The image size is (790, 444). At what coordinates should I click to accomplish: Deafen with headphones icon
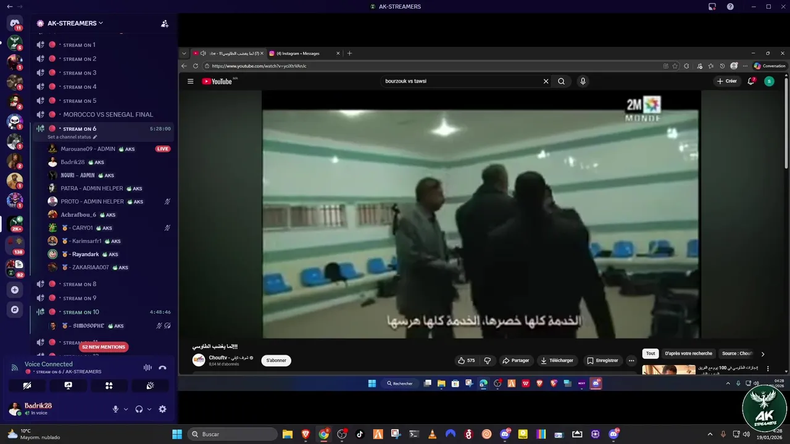139,409
